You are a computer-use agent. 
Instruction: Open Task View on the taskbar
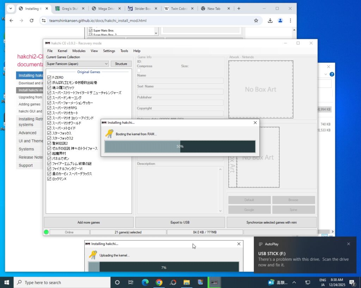[131, 282]
